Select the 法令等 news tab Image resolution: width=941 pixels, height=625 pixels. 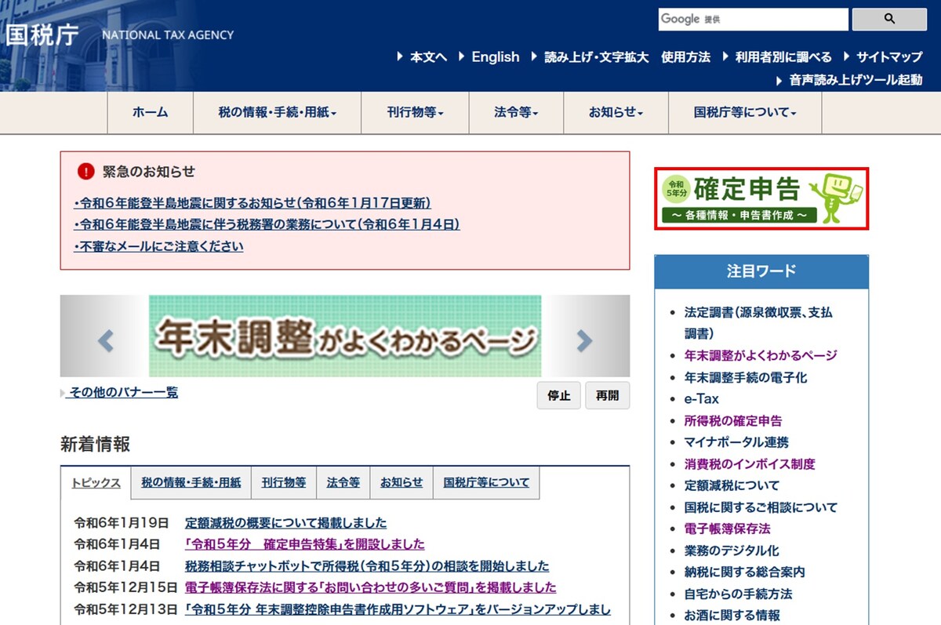tap(343, 482)
